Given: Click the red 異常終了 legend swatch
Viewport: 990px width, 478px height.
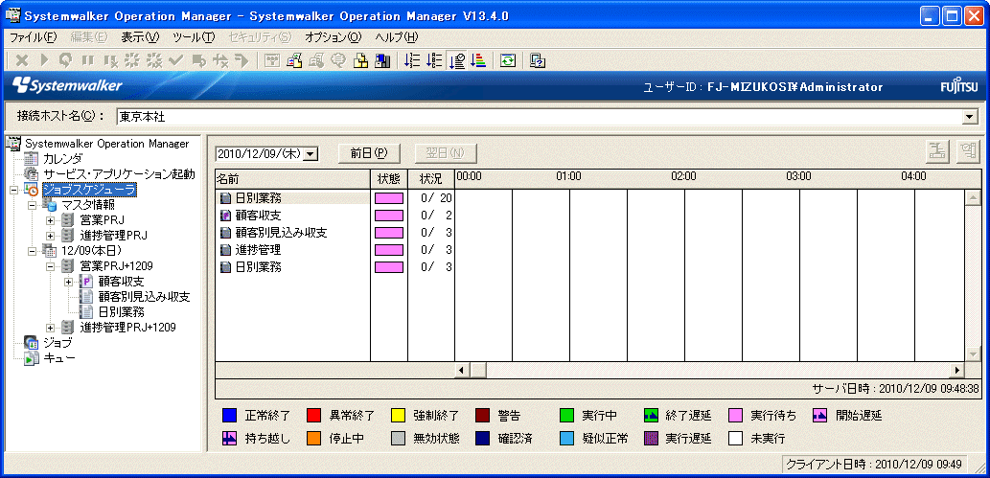Looking at the screenshot, I should pos(313,416).
